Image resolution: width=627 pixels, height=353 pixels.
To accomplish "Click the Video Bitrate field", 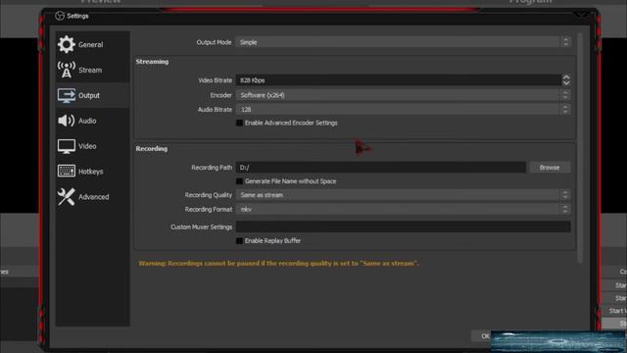I will pos(399,80).
